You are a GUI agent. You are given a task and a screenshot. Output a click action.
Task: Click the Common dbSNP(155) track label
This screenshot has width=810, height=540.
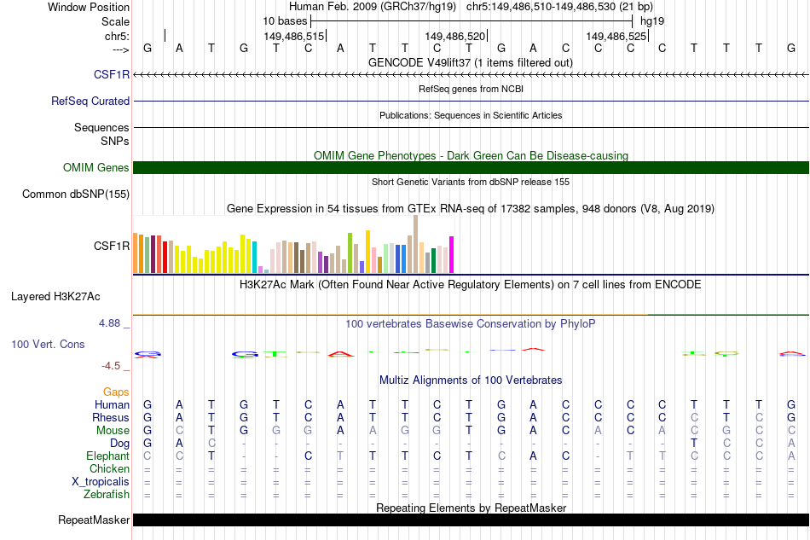tap(76, 194)
